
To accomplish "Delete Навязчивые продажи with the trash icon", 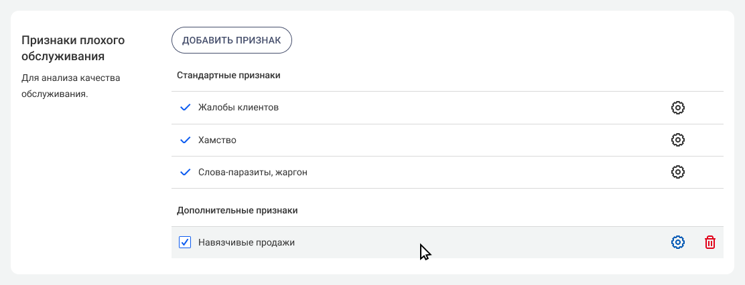I will (710, 242).
